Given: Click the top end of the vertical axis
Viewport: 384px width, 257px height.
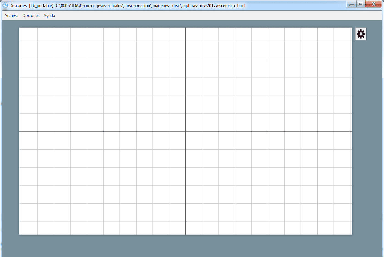Looking at the screenshot, I should 186,29.
